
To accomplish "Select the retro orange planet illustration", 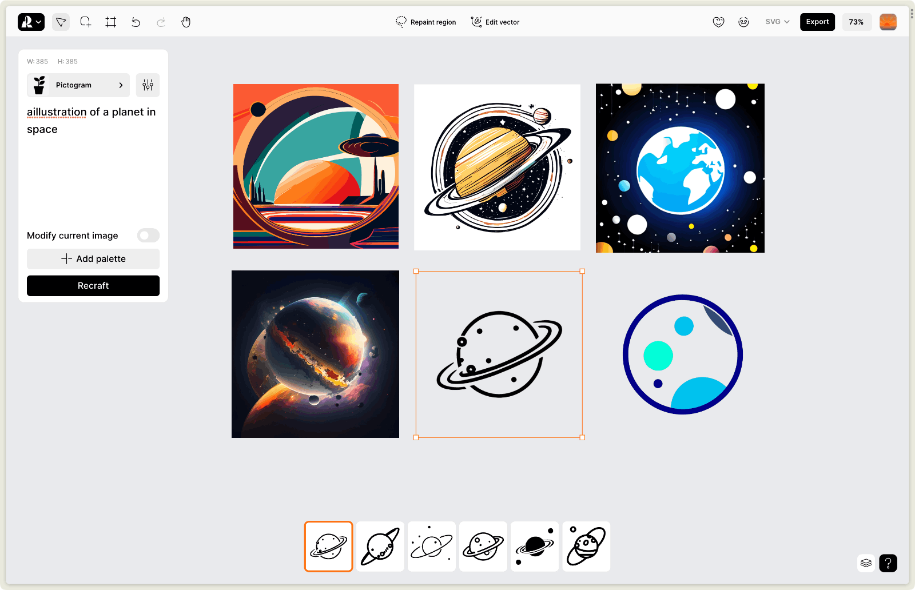I will coord(316,166).
